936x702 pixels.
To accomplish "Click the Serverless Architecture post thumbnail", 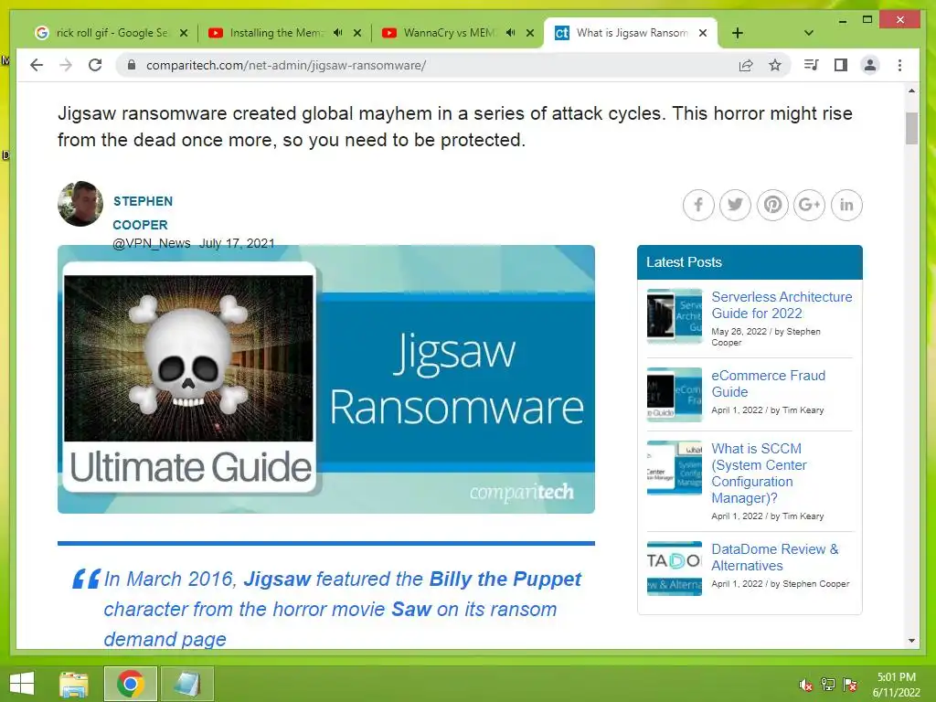I will tap(675, 315).
